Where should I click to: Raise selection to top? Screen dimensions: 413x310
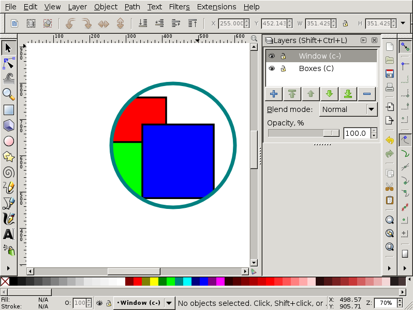(x=193, y=23)
